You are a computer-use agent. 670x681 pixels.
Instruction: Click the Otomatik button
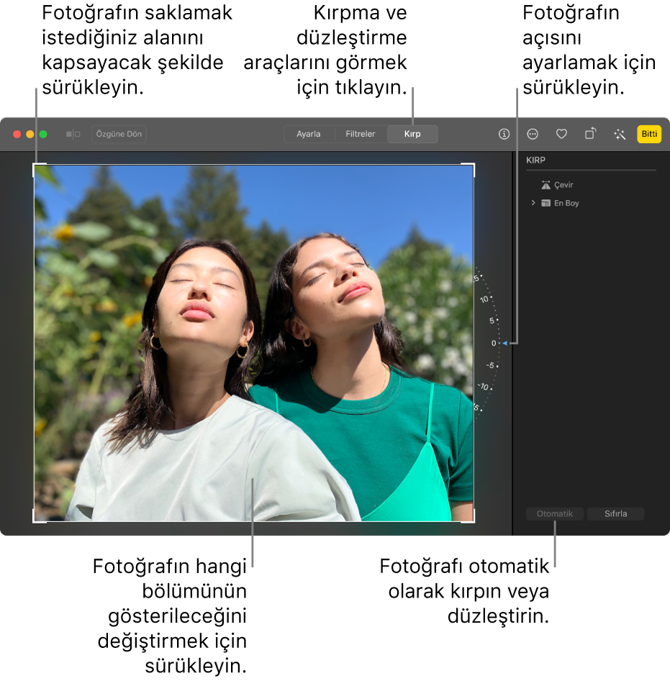pyautogui.click(x=554, y=513)
